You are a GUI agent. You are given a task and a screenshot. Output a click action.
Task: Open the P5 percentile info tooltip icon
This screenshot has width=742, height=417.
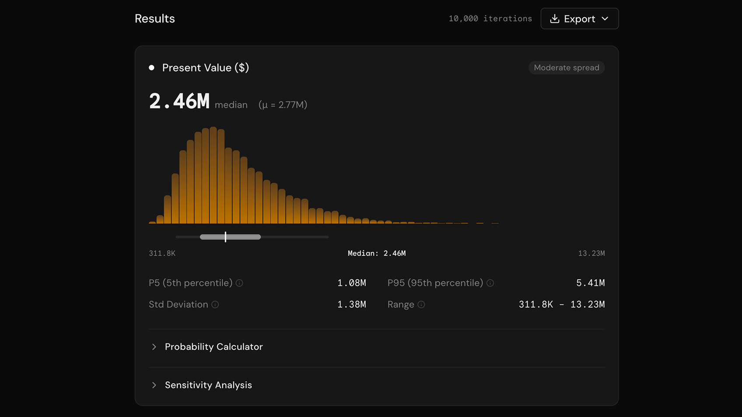pos(239,283)
